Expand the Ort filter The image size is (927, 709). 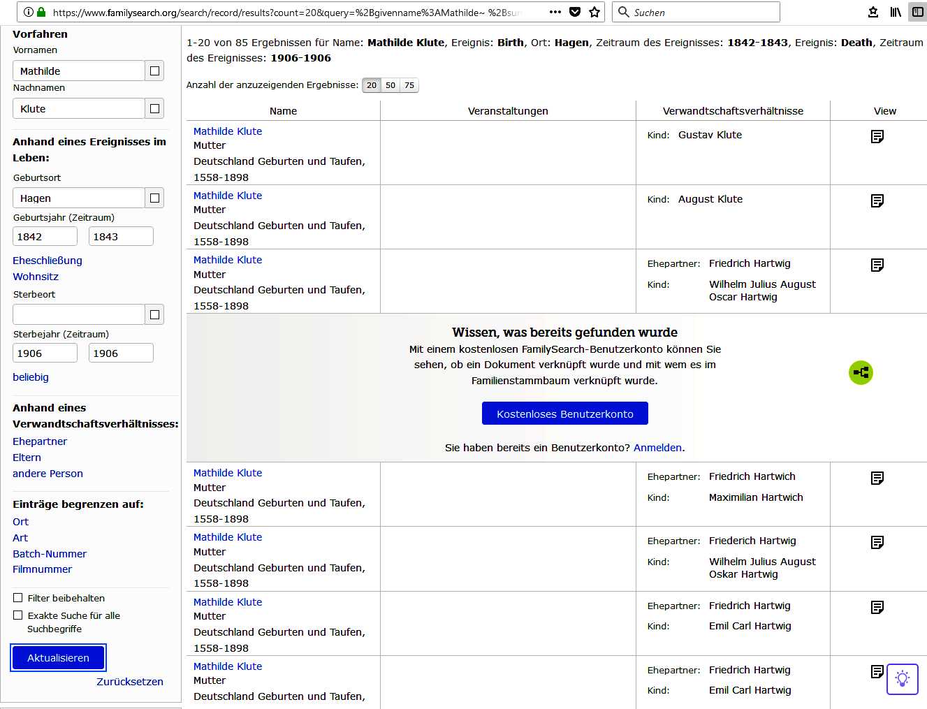(20, 522)
